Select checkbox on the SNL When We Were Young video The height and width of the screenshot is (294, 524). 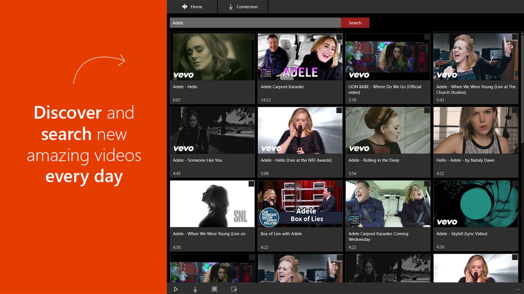click(x=251, y=184)
